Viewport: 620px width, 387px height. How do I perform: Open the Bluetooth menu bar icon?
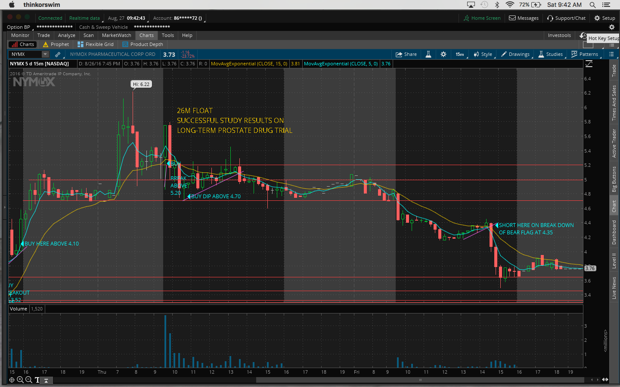[497, 5]
